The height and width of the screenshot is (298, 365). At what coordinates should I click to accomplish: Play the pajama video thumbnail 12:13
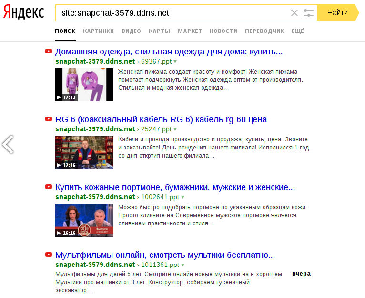click(84, 85)
